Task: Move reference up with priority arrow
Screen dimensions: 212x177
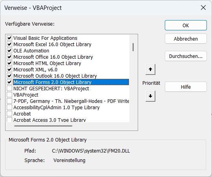Action: [150, 69]
